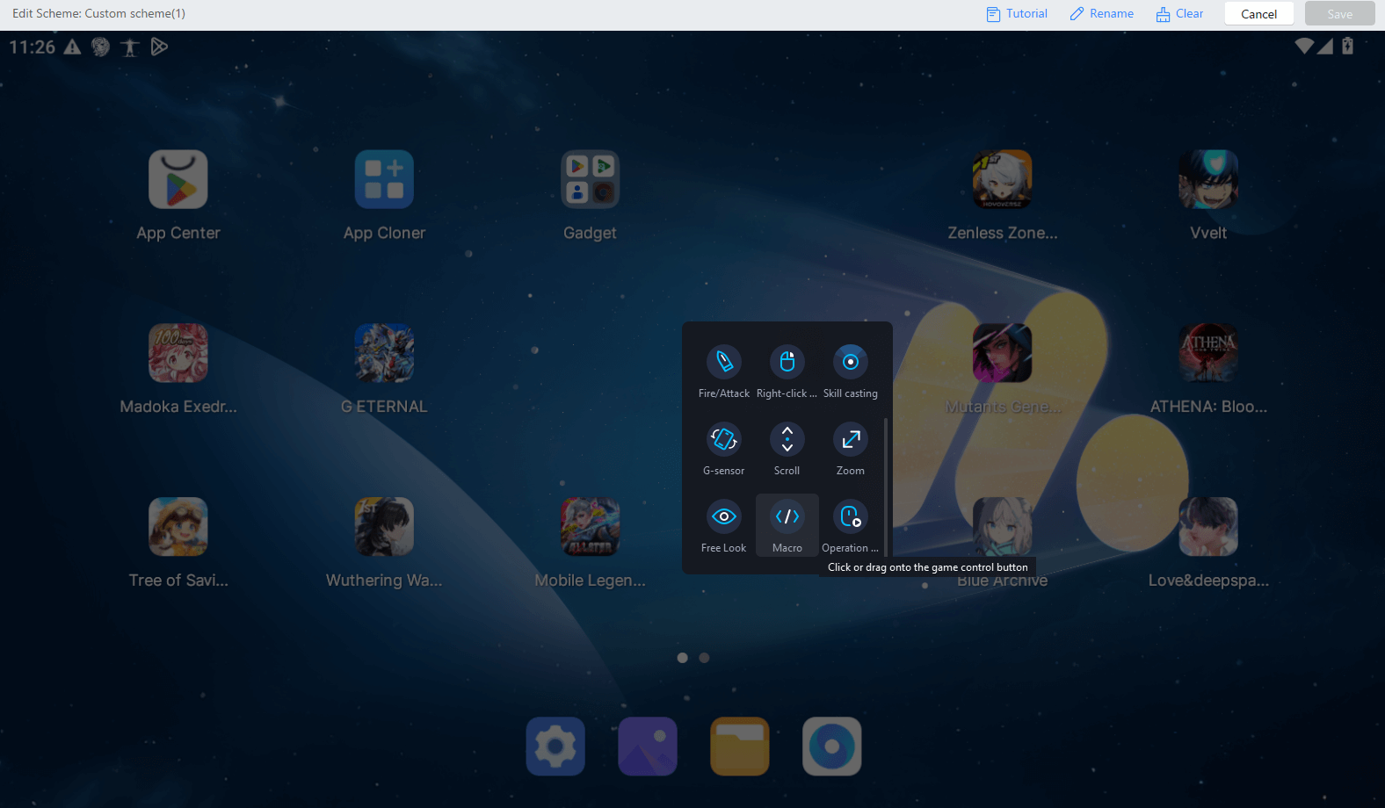
Task: Open the Browser app in dock
Action: [x=832, y=747]
